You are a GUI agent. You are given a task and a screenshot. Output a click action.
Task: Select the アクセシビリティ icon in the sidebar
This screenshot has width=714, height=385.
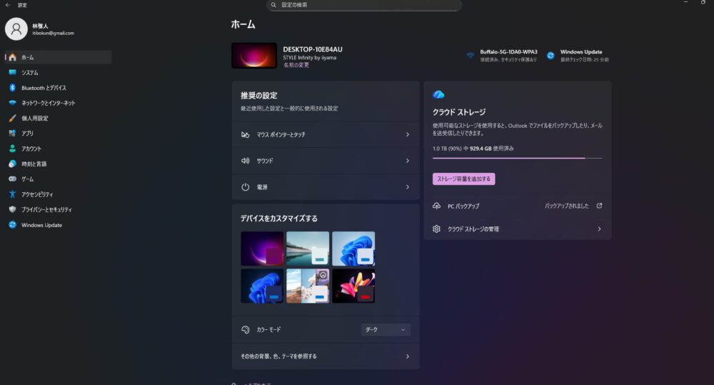[x=12, y=194]
